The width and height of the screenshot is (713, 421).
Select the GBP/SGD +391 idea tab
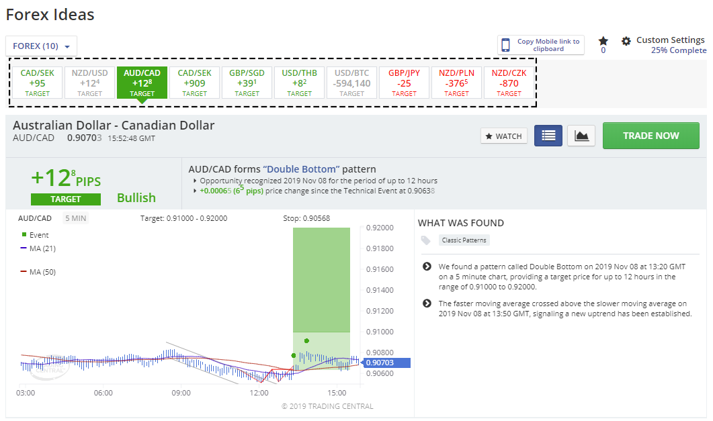[247, 82]
